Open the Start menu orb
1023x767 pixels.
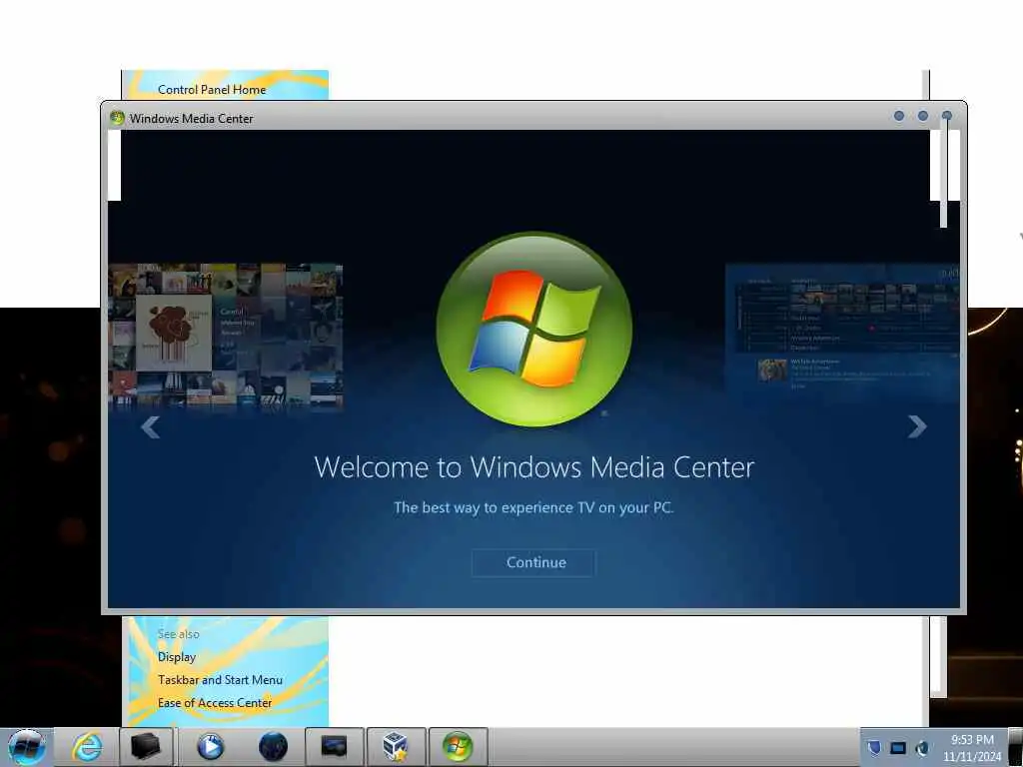coord(27,747)
